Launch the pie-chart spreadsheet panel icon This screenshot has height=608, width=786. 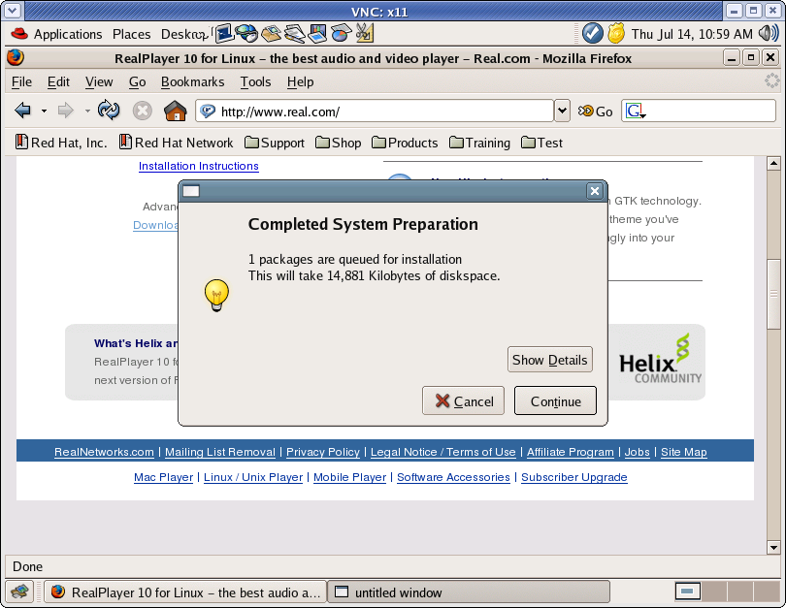[x=342, y=34]
